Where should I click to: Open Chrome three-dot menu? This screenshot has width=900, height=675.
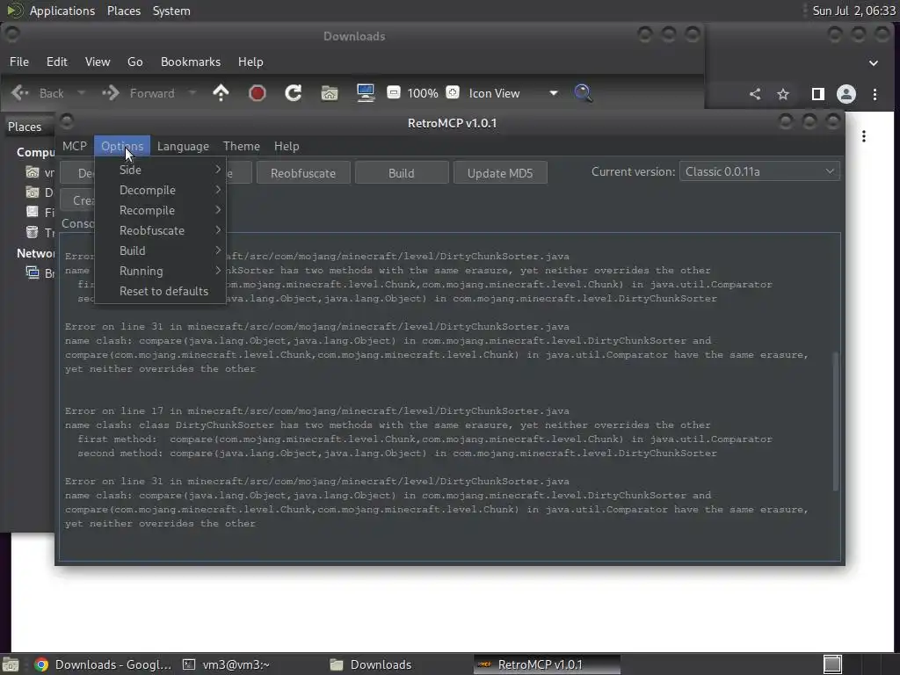point(875,94)
